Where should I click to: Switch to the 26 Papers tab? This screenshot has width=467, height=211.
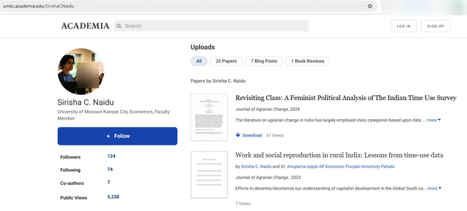point(226,61)
